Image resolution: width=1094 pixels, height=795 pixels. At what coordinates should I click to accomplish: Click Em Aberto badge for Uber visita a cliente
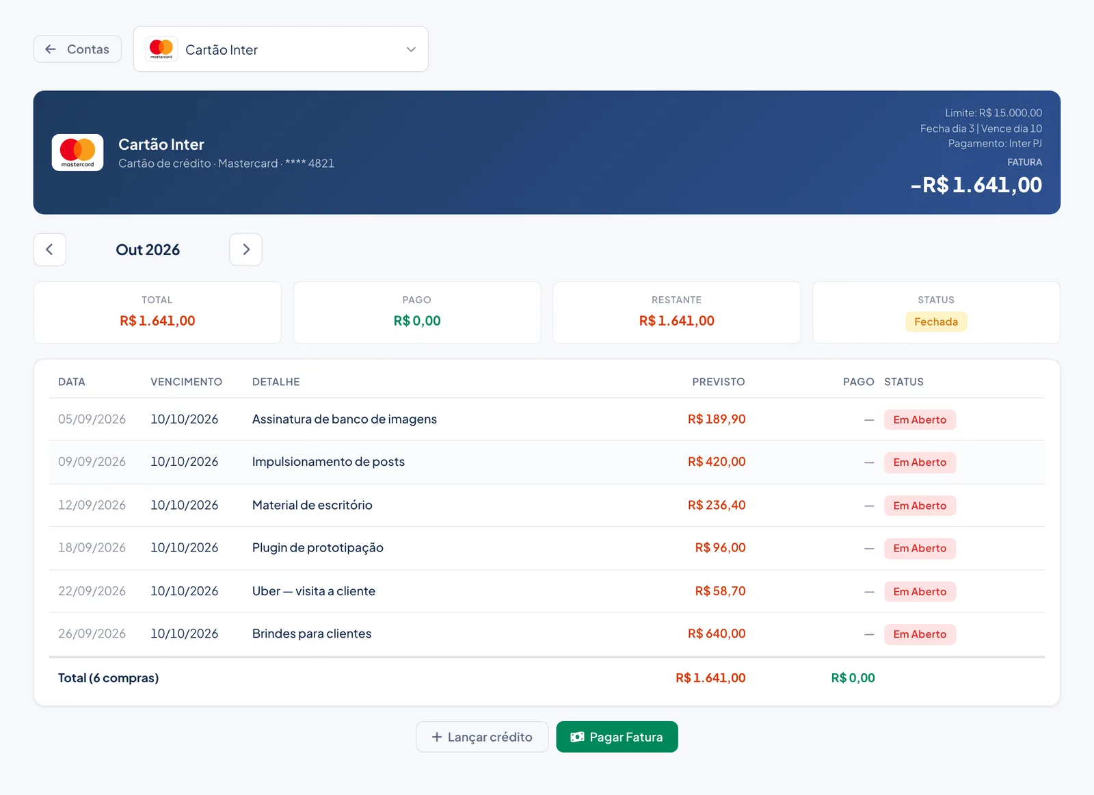click(x=920, y=592)
